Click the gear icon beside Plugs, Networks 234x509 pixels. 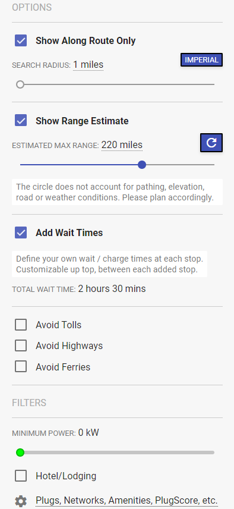21,501
